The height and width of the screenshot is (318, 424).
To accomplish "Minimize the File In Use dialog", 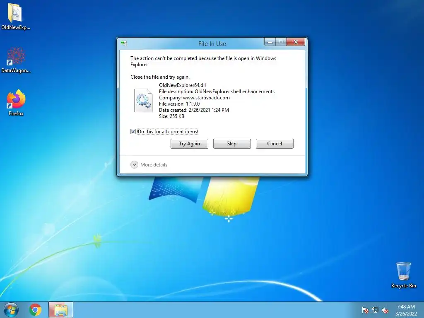I will click(x=270, y=42).
